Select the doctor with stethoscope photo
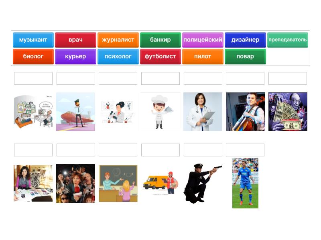The image size is (321, 240). point(203,112)
